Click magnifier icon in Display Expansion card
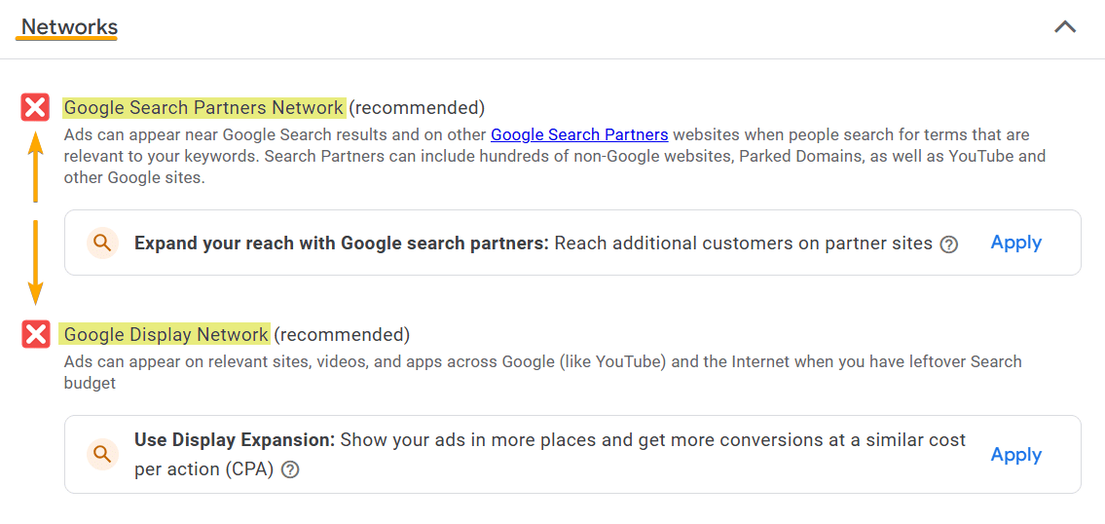Screen dimensions: 1105x524 [x=101, y=454]
